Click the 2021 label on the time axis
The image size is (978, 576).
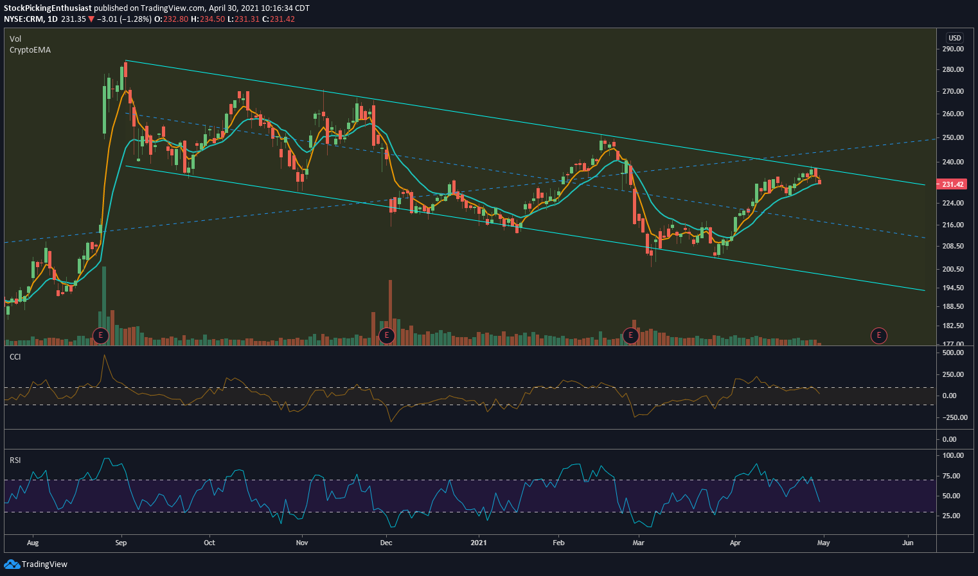478,543
